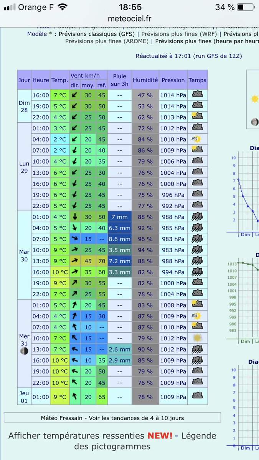This screenshot has height=460, width=259.
Task: Click rain icon for Mar 13:00 row
Action: click(197, 261)
